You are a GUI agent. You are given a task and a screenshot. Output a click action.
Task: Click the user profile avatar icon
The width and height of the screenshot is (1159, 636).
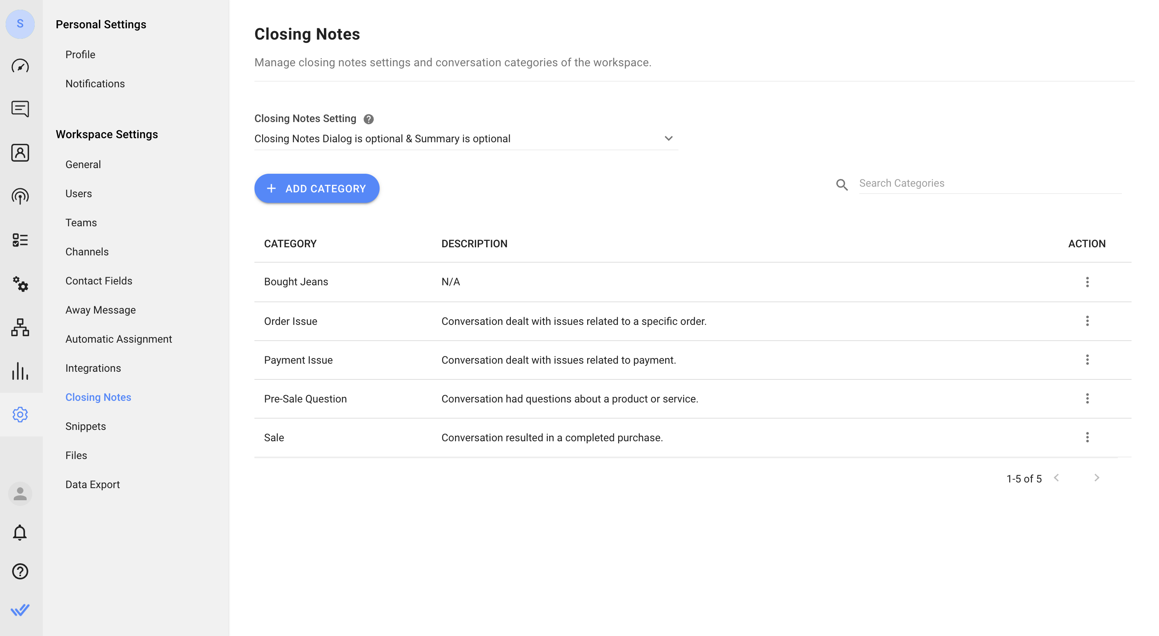pos(20,494)
